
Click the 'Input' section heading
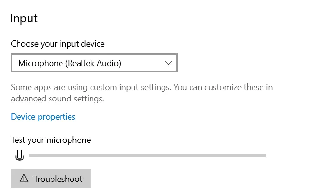click(24, 19)
